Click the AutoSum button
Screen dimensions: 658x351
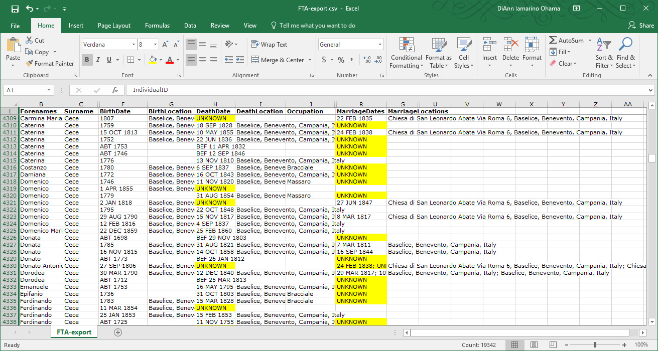pyautogui.click(x=569, y=40)
